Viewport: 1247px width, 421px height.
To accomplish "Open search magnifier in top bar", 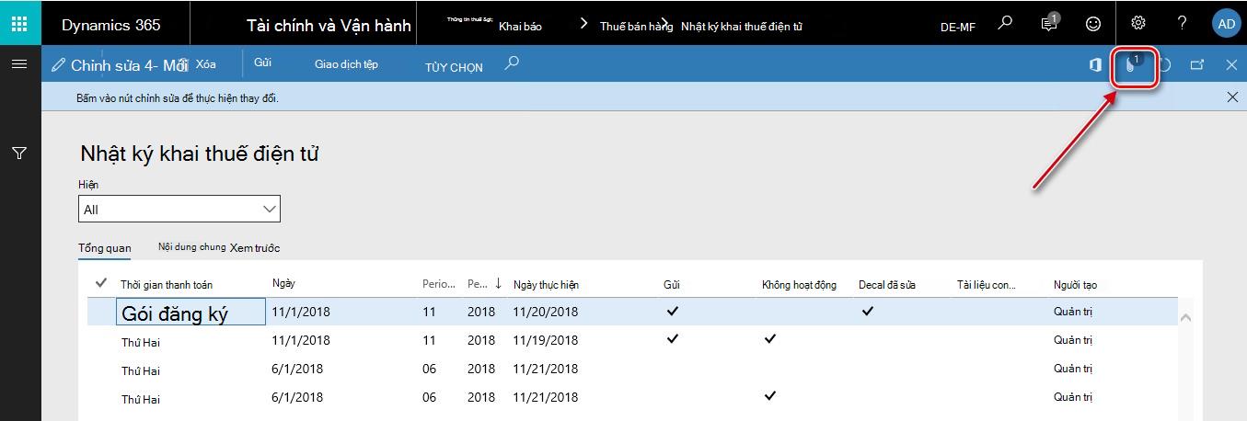I will 1005,23.
